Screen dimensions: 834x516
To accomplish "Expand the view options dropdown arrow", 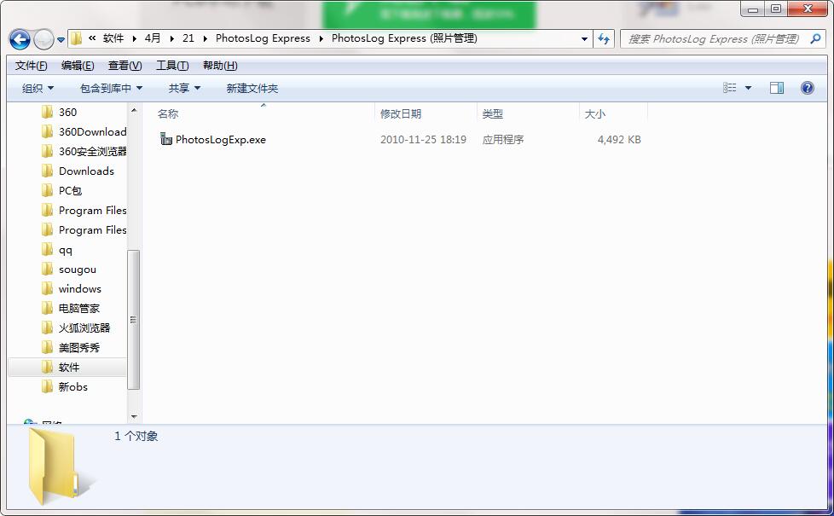I will point(749,88).
